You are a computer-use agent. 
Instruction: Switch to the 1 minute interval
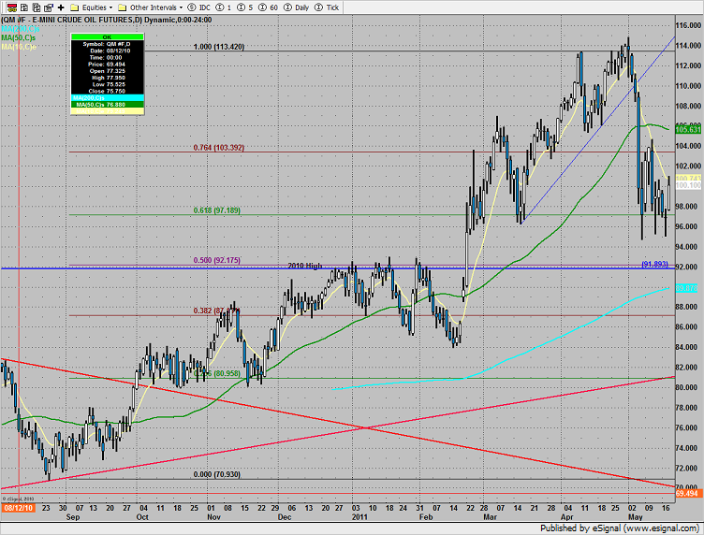224,7
